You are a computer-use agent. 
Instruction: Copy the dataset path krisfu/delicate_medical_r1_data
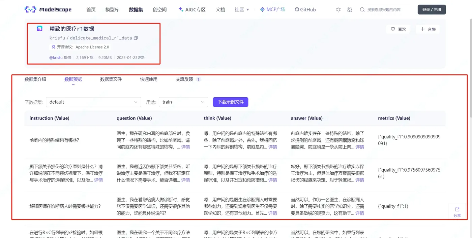[x=136, y=38]
